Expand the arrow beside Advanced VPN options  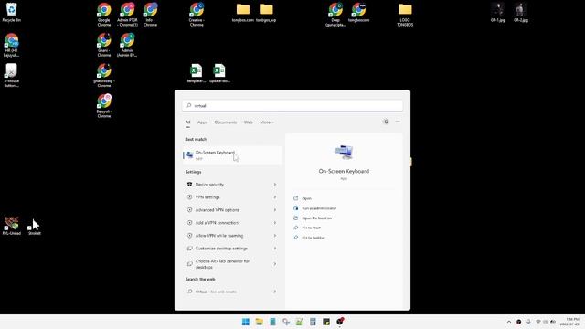pyautogui.click(x=275, y=210)
